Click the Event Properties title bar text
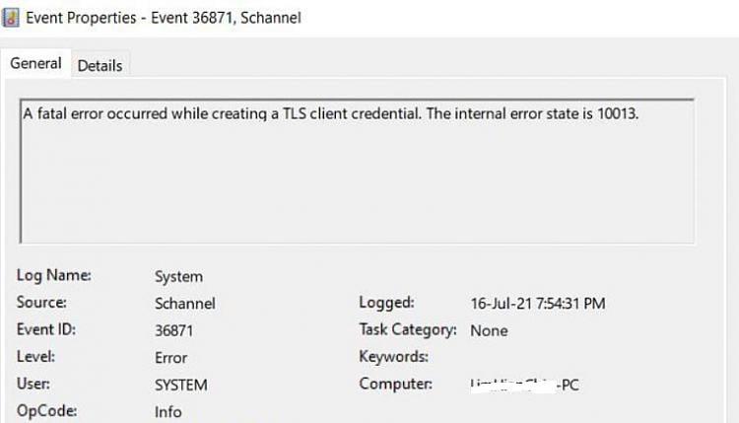Viewport: 739px width, 423px height. click(x=163, y=17)
